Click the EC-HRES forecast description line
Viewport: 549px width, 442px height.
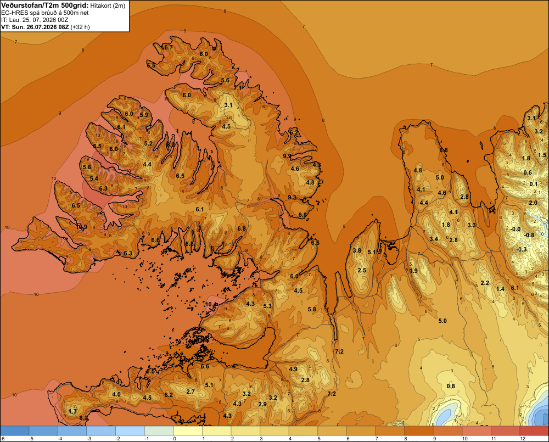(45, 13)
